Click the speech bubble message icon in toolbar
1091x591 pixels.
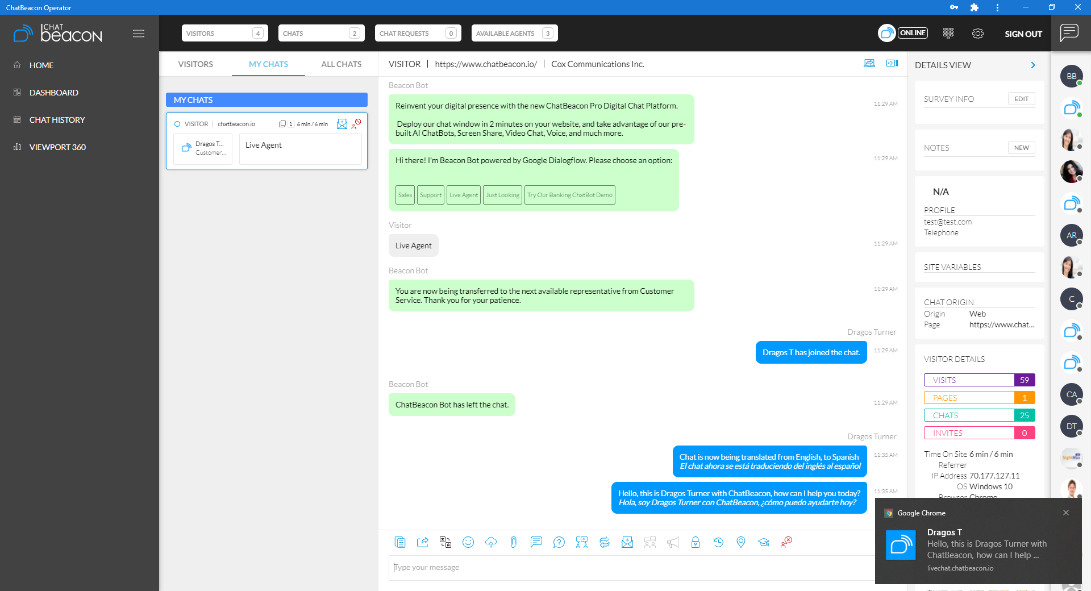[x=536, y=542]
